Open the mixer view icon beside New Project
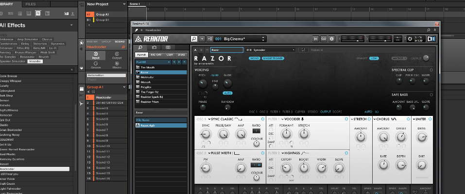This screenshot has height=194, width=465. pyautogui.click(x=82, y=4)
